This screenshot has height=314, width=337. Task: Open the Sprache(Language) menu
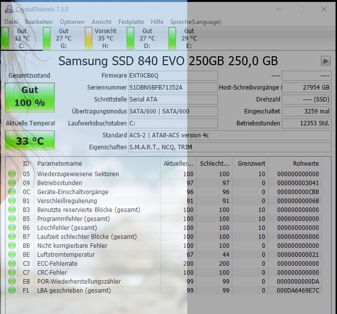pyautogui.click(x=195, y=22)
